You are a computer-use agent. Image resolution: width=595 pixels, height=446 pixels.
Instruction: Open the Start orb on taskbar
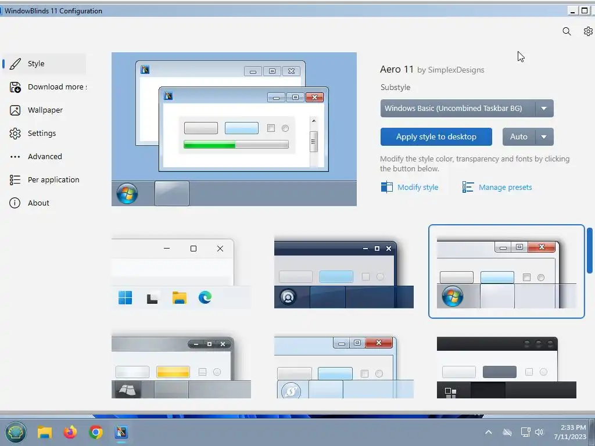tap(16, 432)
